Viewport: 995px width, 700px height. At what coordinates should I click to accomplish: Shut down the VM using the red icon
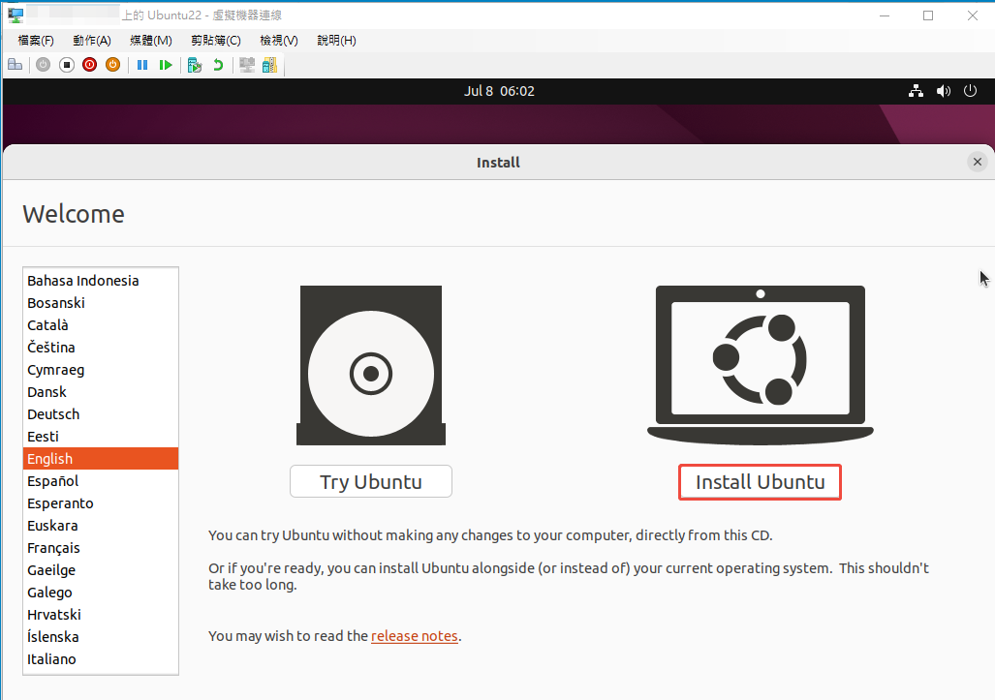[x=89, y=65]
